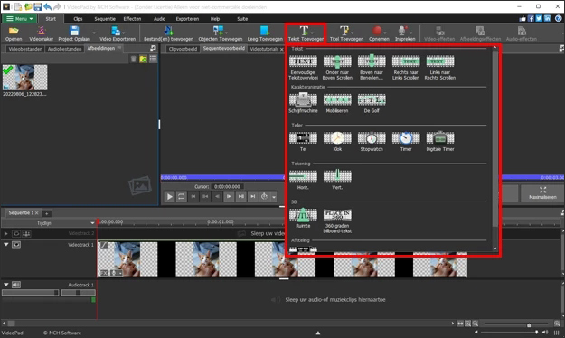Toggle loop playback button
This screenshot has height=338, width=565.
point(181,196)
